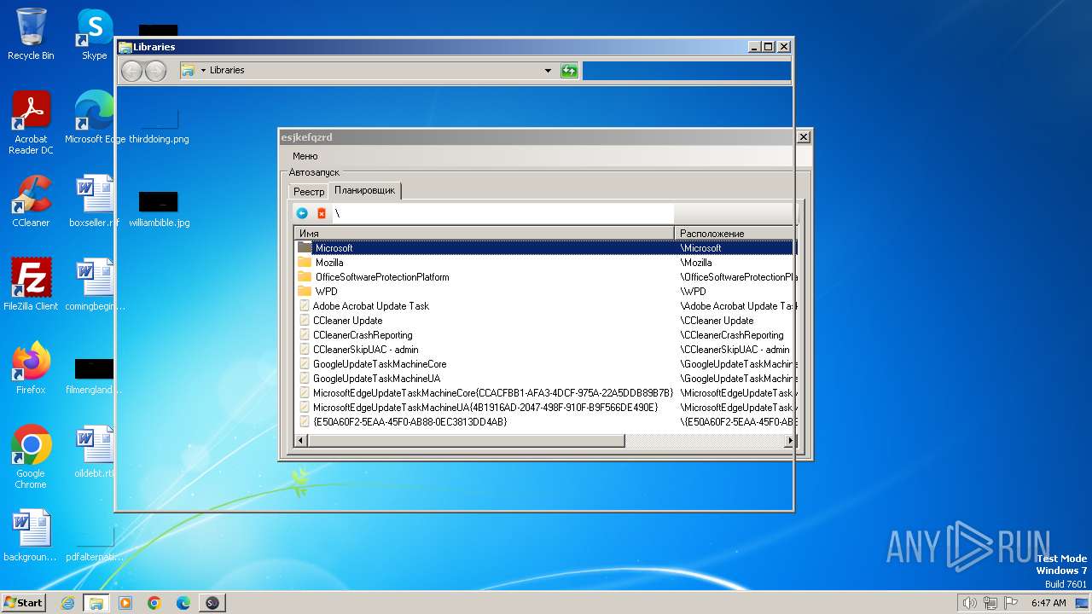
Task: Click the Action Center flag tray icon
Action: point(1012,603)
